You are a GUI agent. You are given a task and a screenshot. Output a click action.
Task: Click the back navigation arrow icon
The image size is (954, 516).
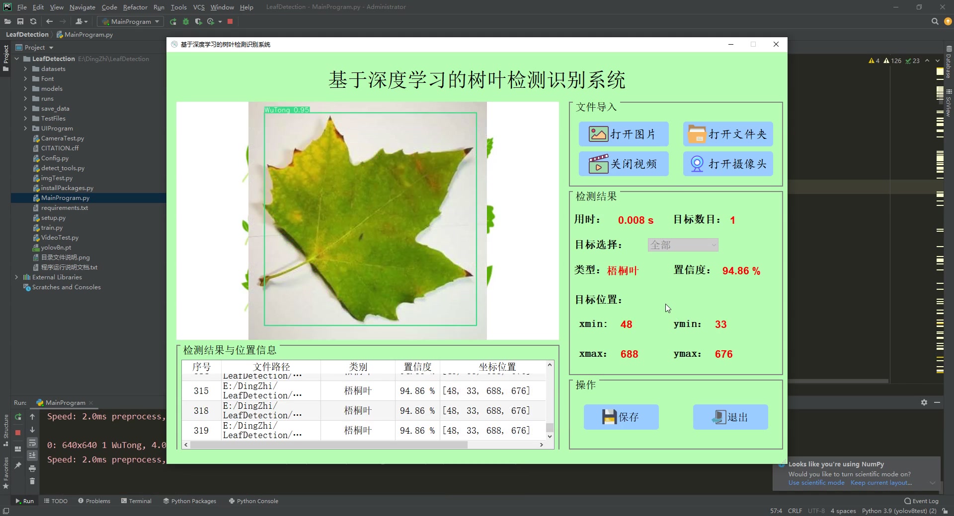pos(49,21)
